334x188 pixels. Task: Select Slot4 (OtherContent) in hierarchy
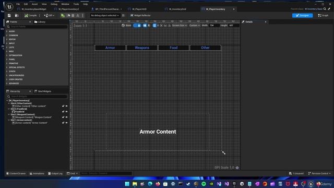21,103
